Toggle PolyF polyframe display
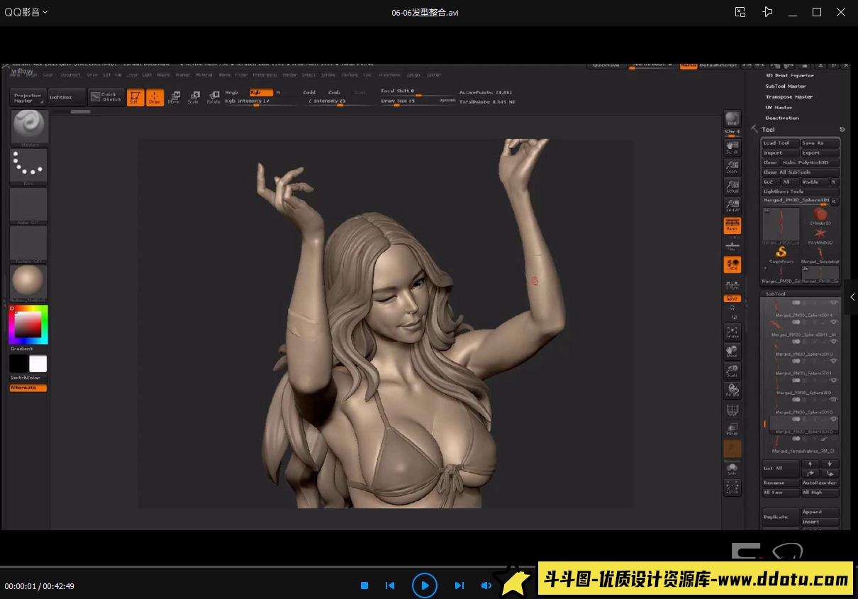Viewport: 858px width, 599px height. [732, 410]
